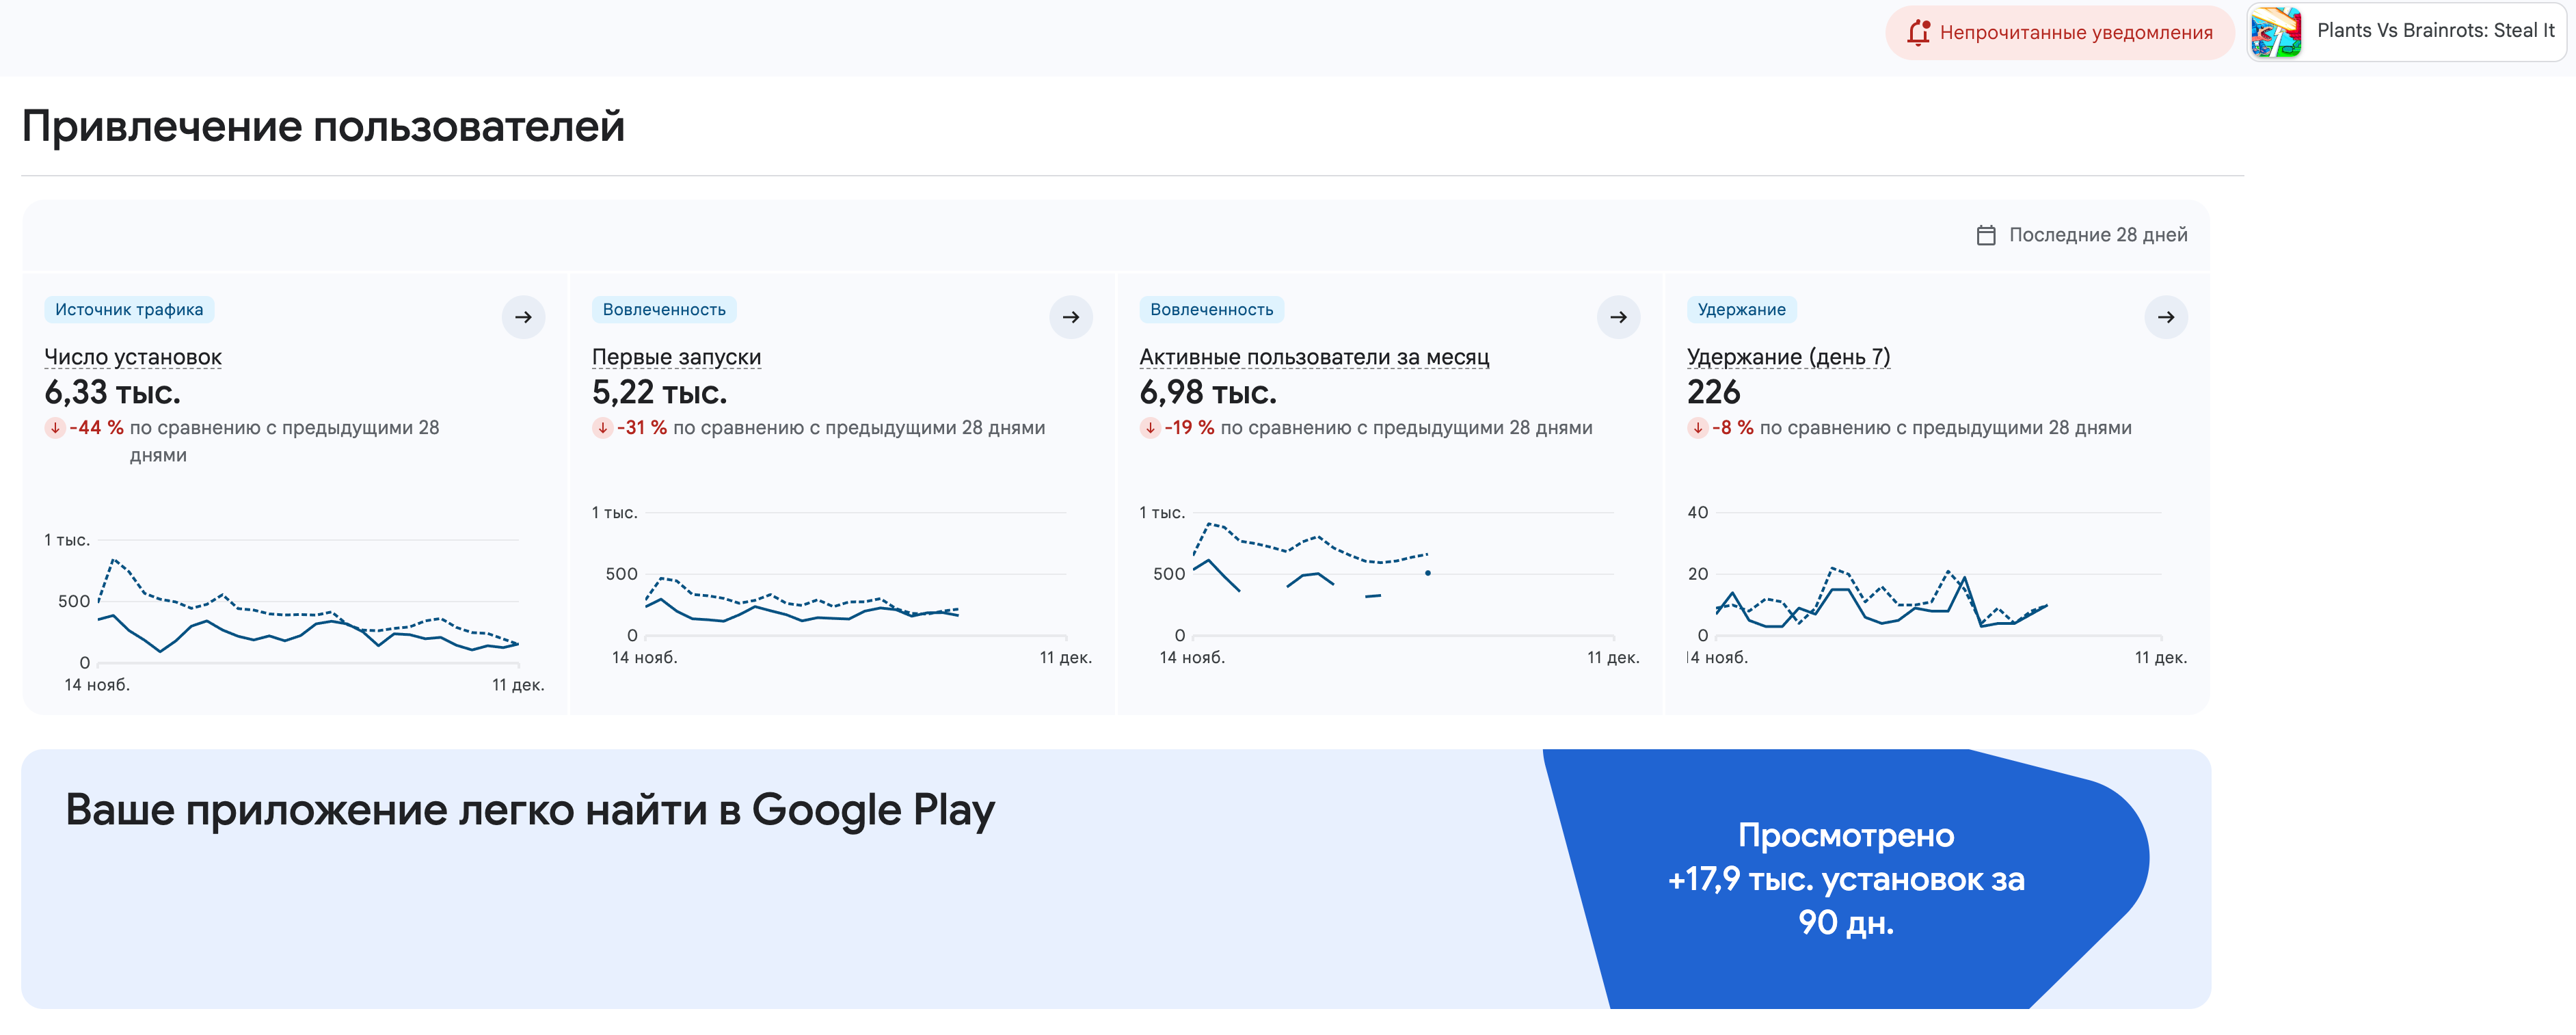Open the arrow on Число установок card

point(522,317)
